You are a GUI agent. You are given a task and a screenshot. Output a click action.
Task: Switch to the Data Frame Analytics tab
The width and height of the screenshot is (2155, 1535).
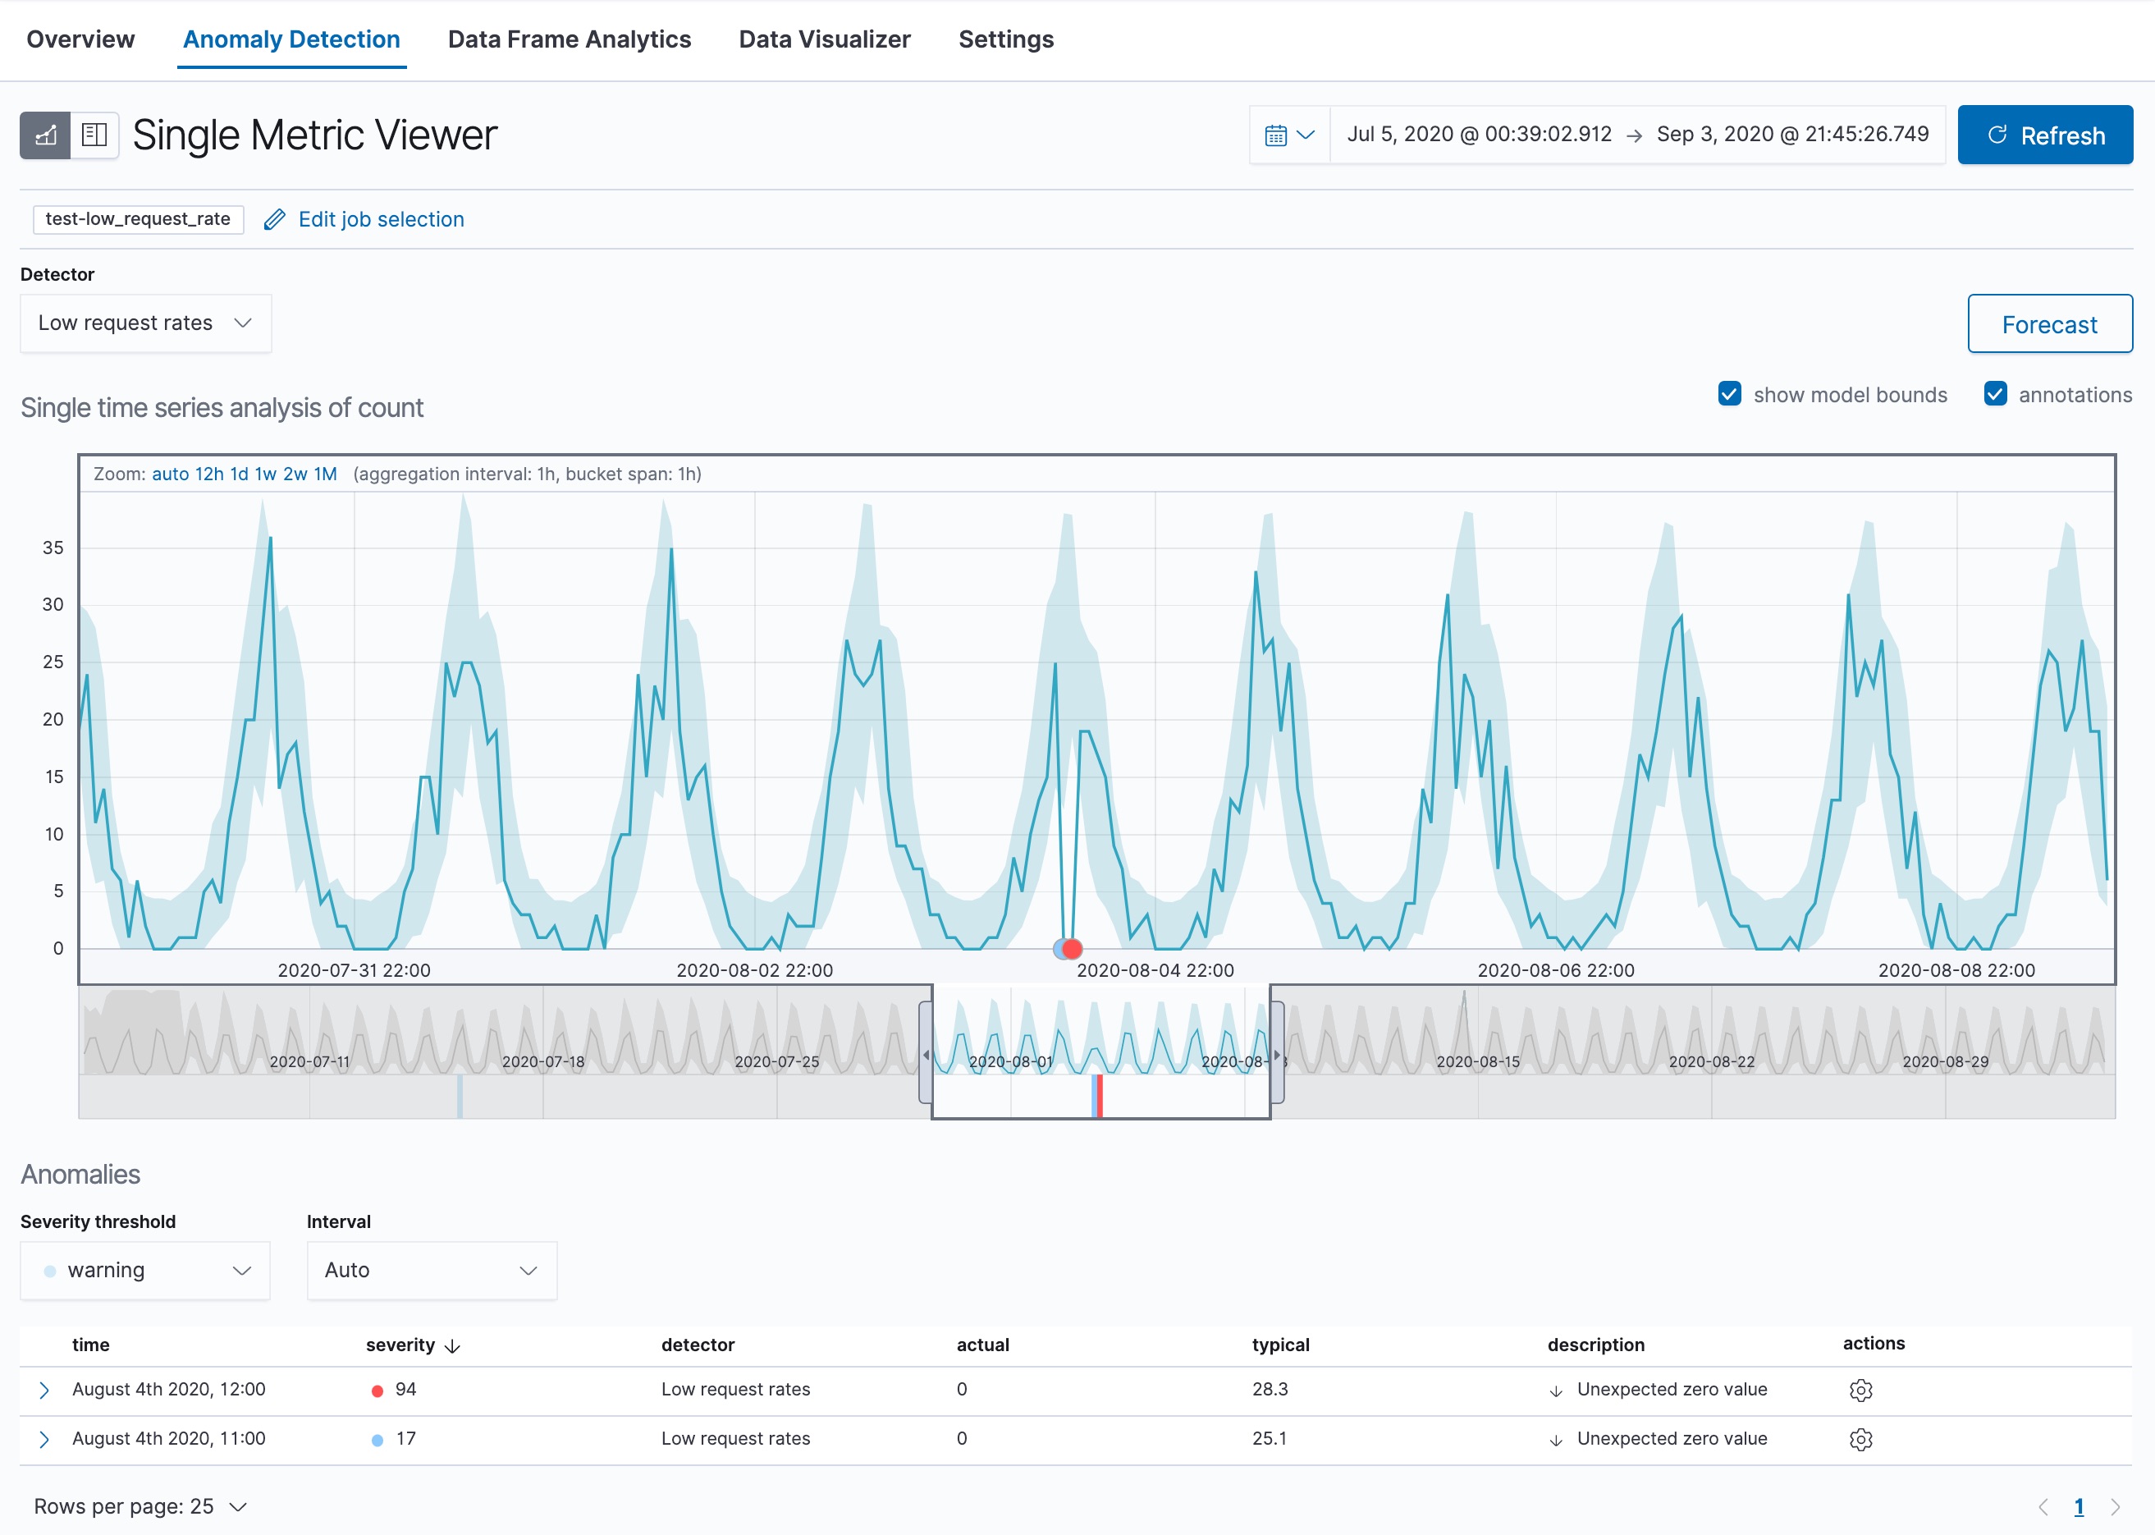tap(569, 39)
